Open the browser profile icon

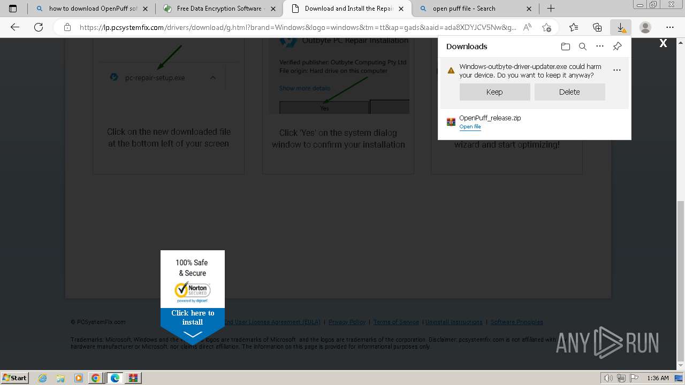coord(645,27)
